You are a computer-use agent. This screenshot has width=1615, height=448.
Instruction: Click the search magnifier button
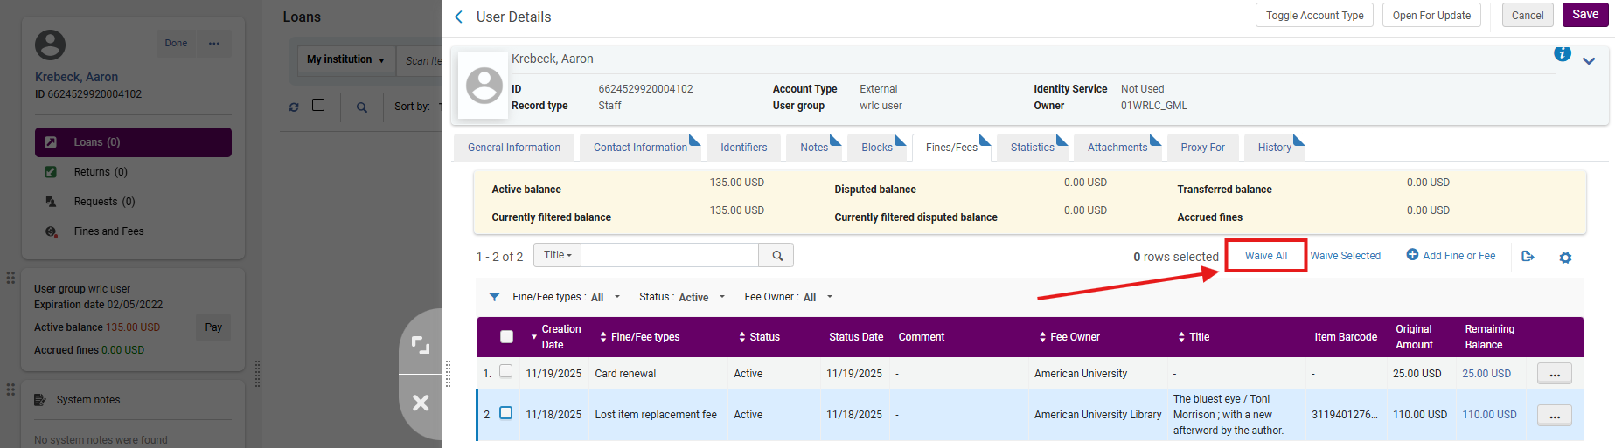(776, 255)
